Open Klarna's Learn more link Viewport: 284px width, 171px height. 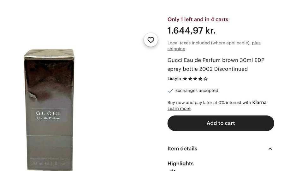pos(179,108)
